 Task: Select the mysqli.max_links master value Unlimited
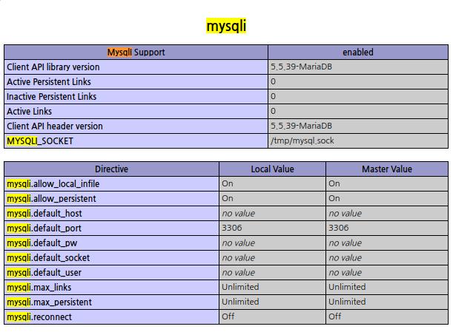[347, 287]
